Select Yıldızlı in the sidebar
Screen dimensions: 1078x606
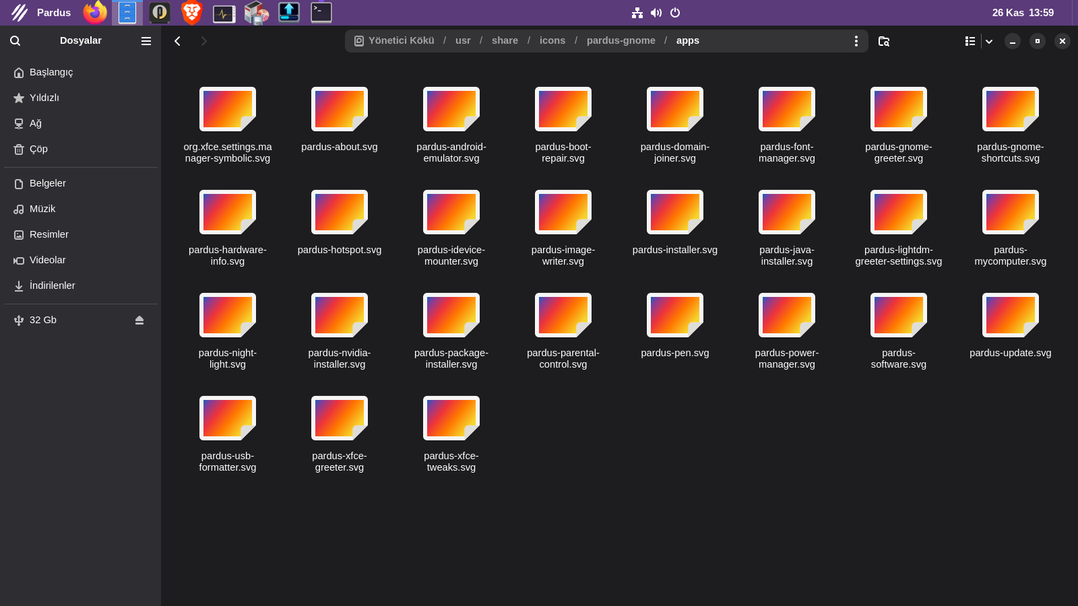pos(44,98)
